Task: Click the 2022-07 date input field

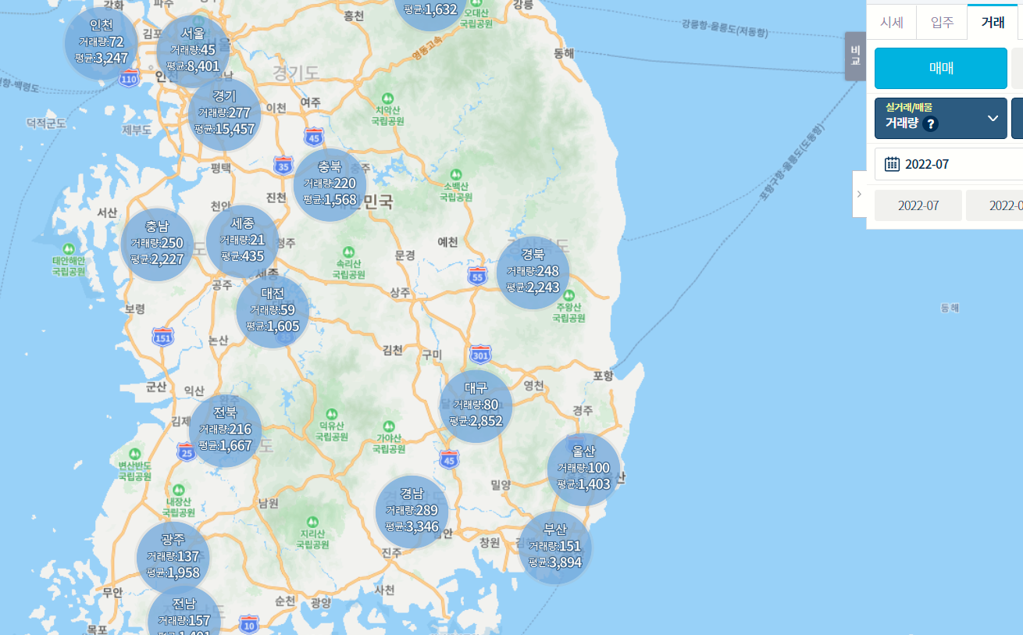Action: click(949, 164)
